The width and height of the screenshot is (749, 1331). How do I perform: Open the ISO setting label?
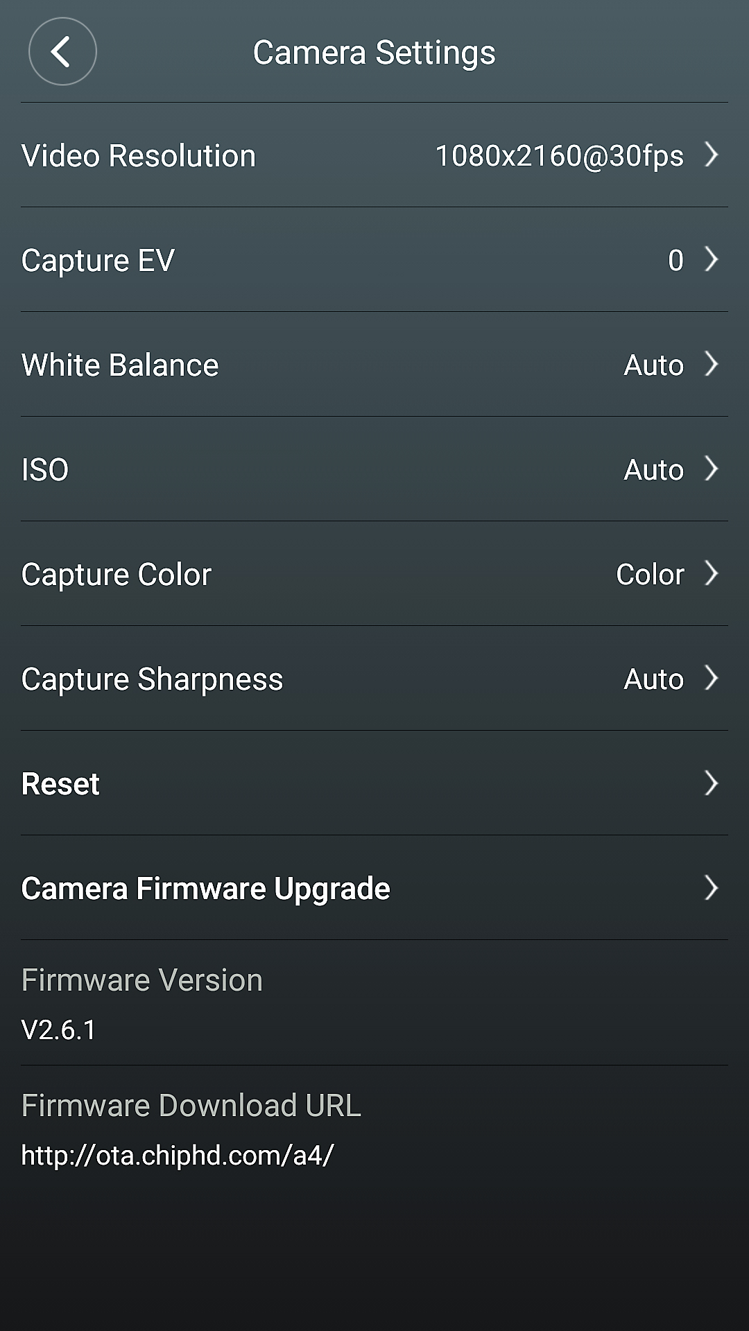[45, 470]
